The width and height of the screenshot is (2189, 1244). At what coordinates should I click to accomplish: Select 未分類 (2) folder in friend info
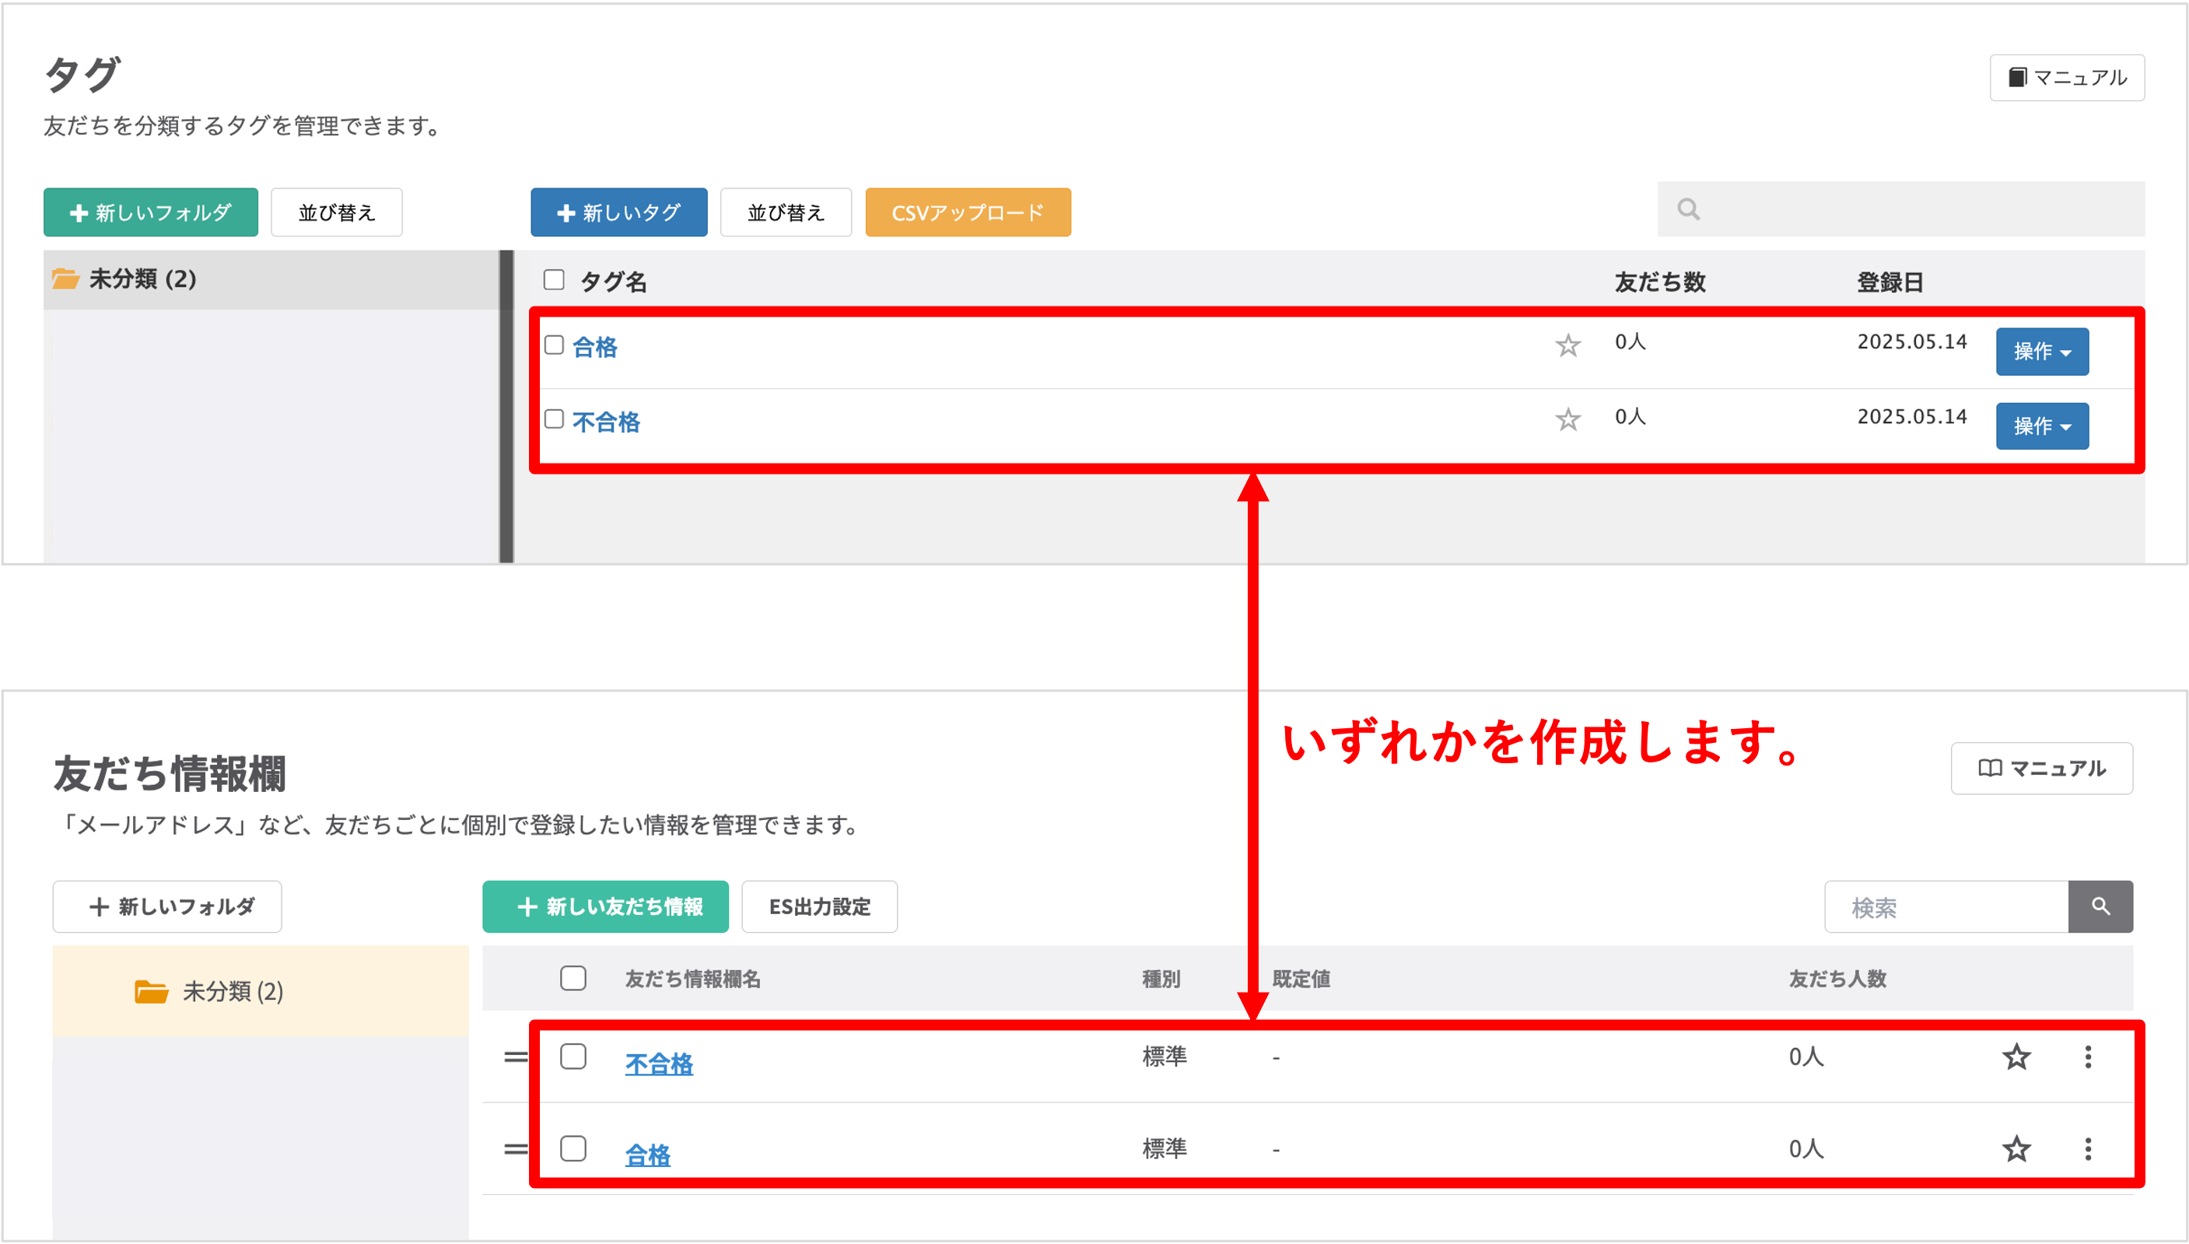[233, 991]
